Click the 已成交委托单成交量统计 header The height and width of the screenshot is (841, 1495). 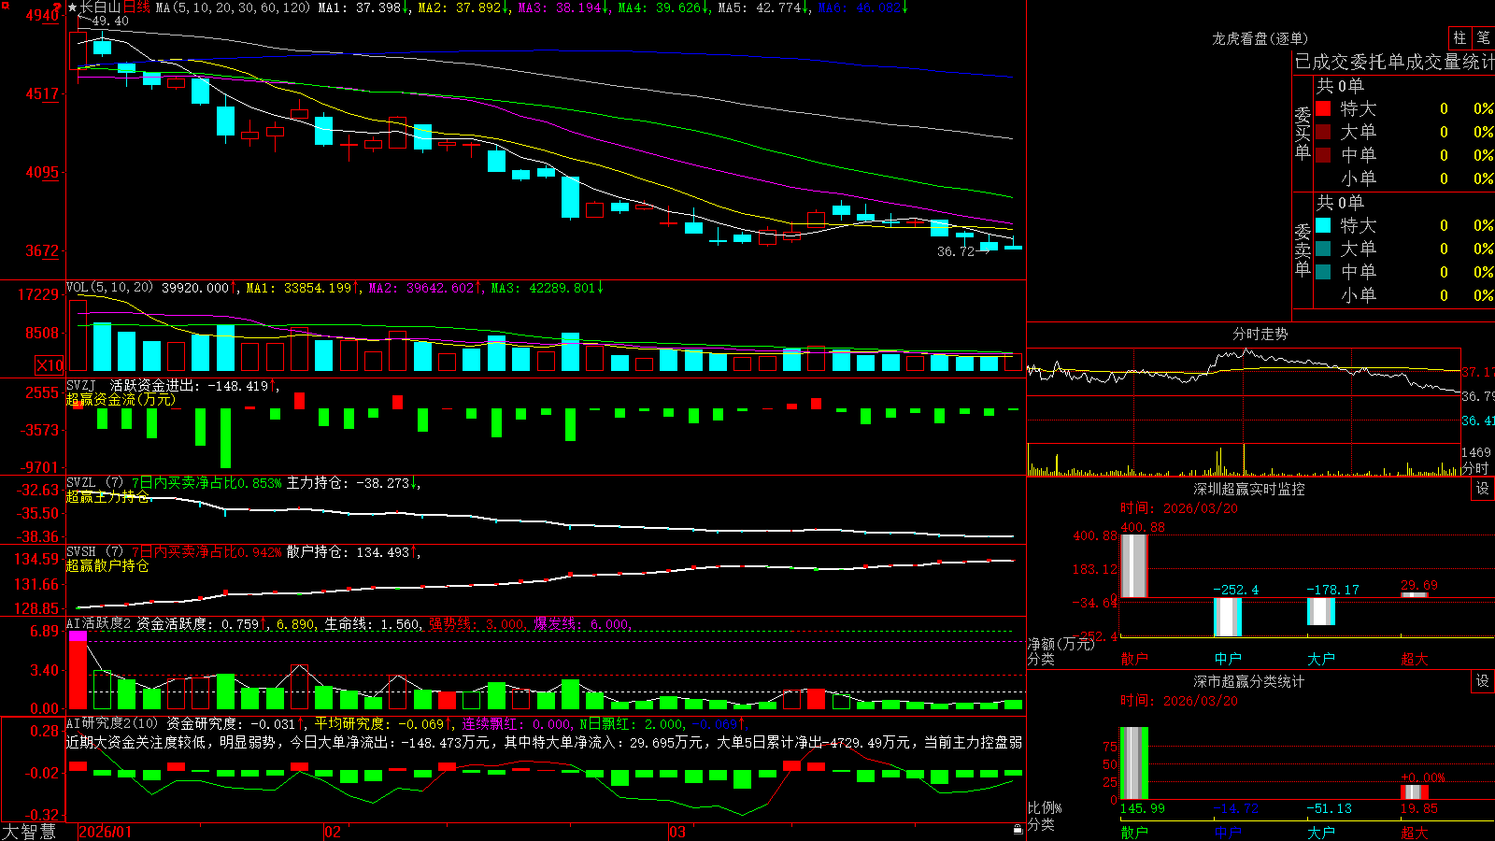pyautogui.click(x=1394, y=62)
